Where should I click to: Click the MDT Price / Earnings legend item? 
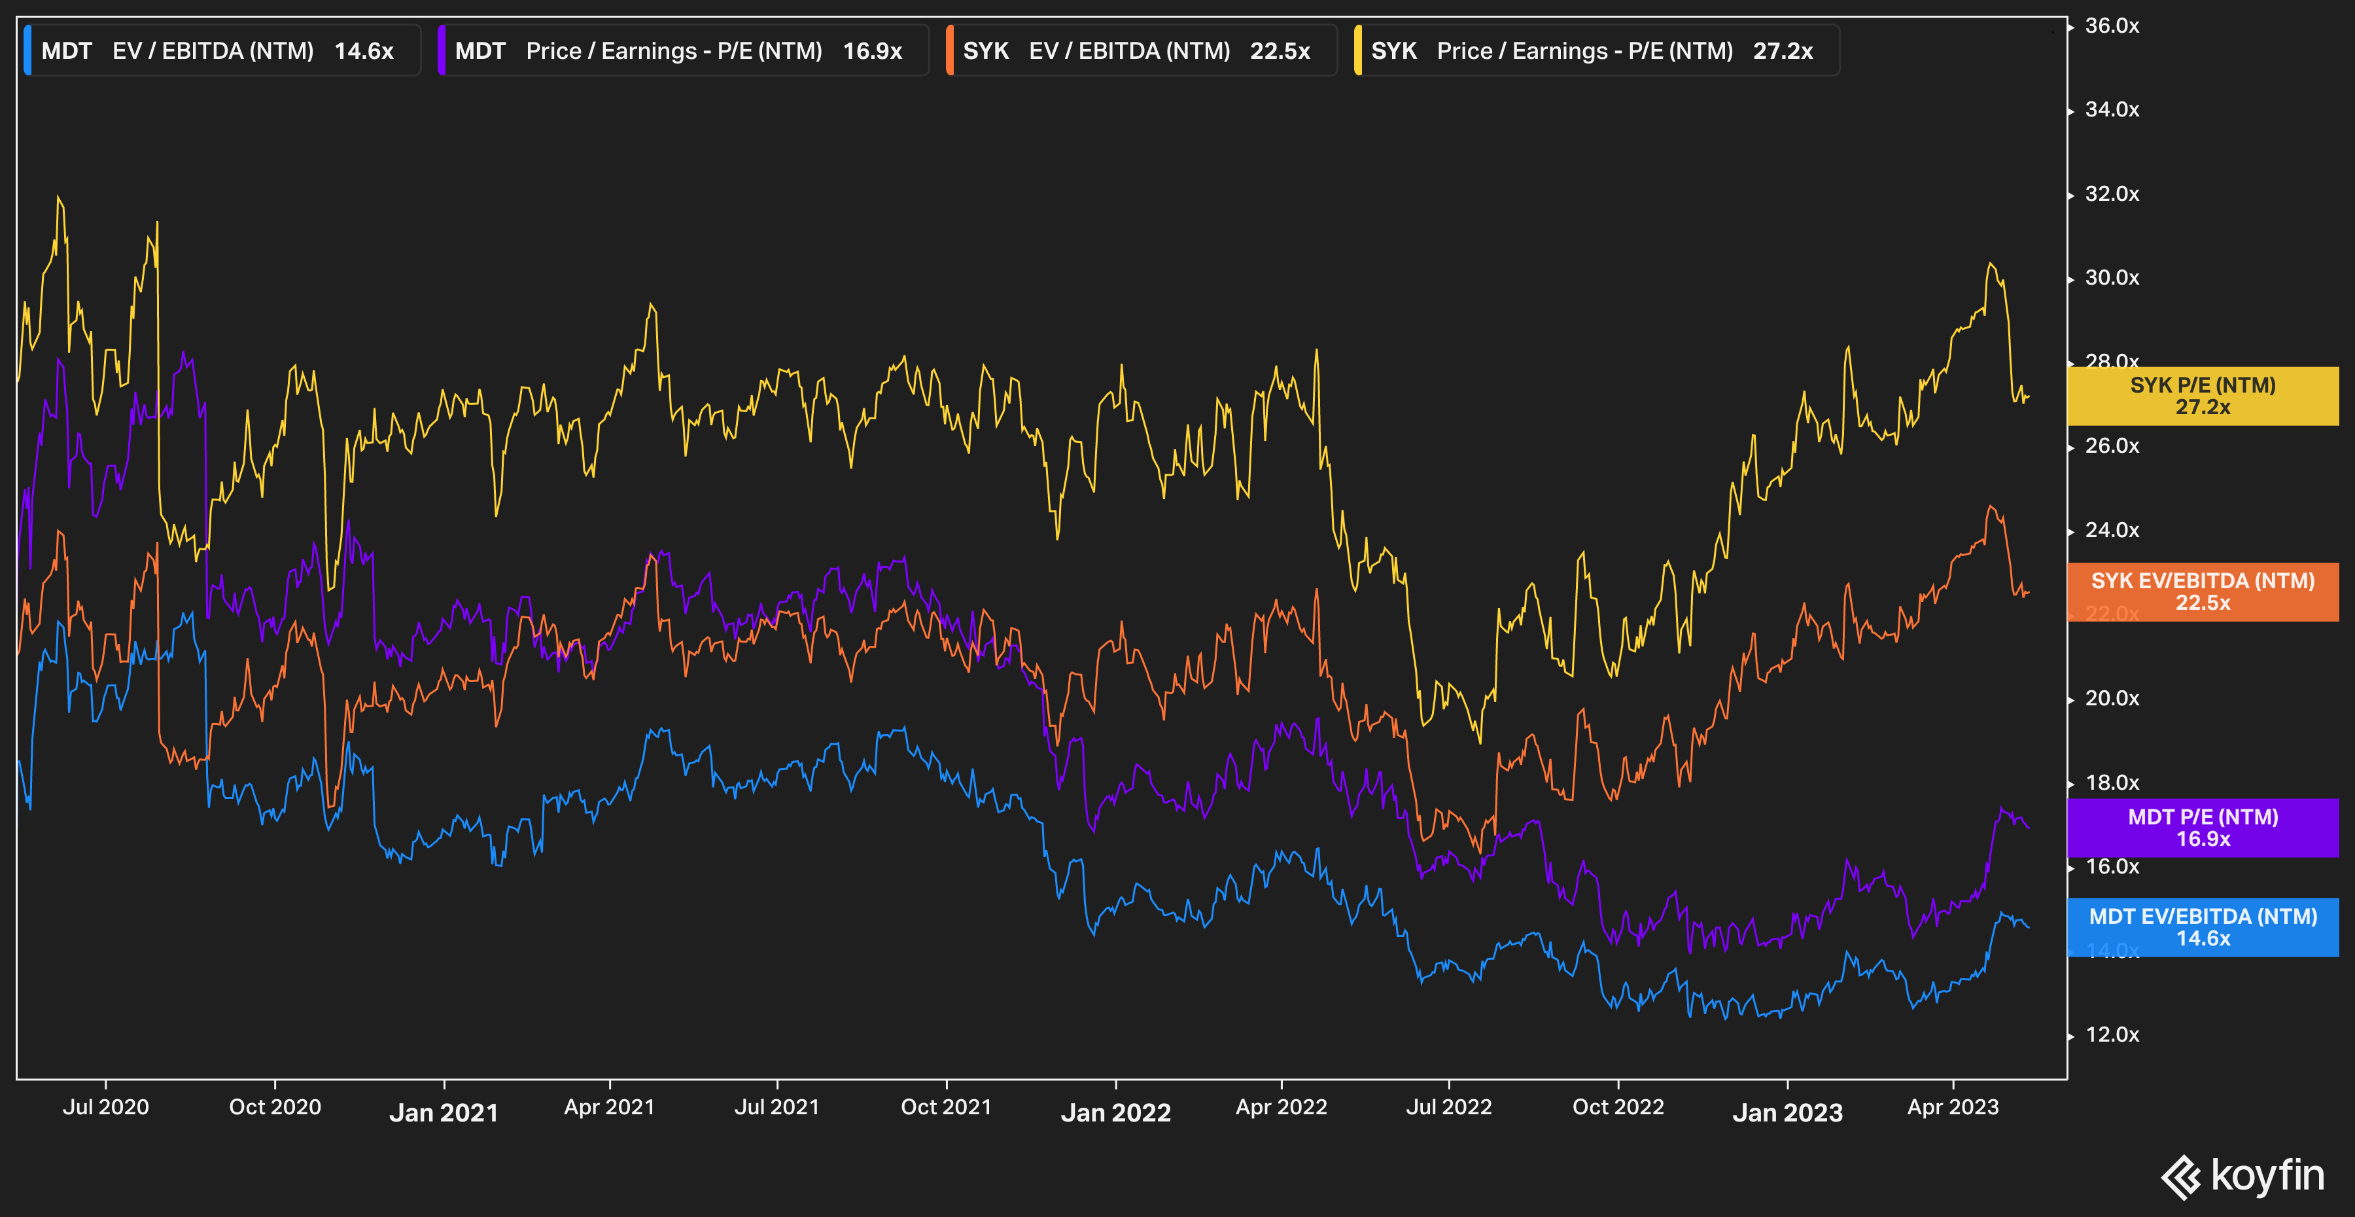pos(683,50)
